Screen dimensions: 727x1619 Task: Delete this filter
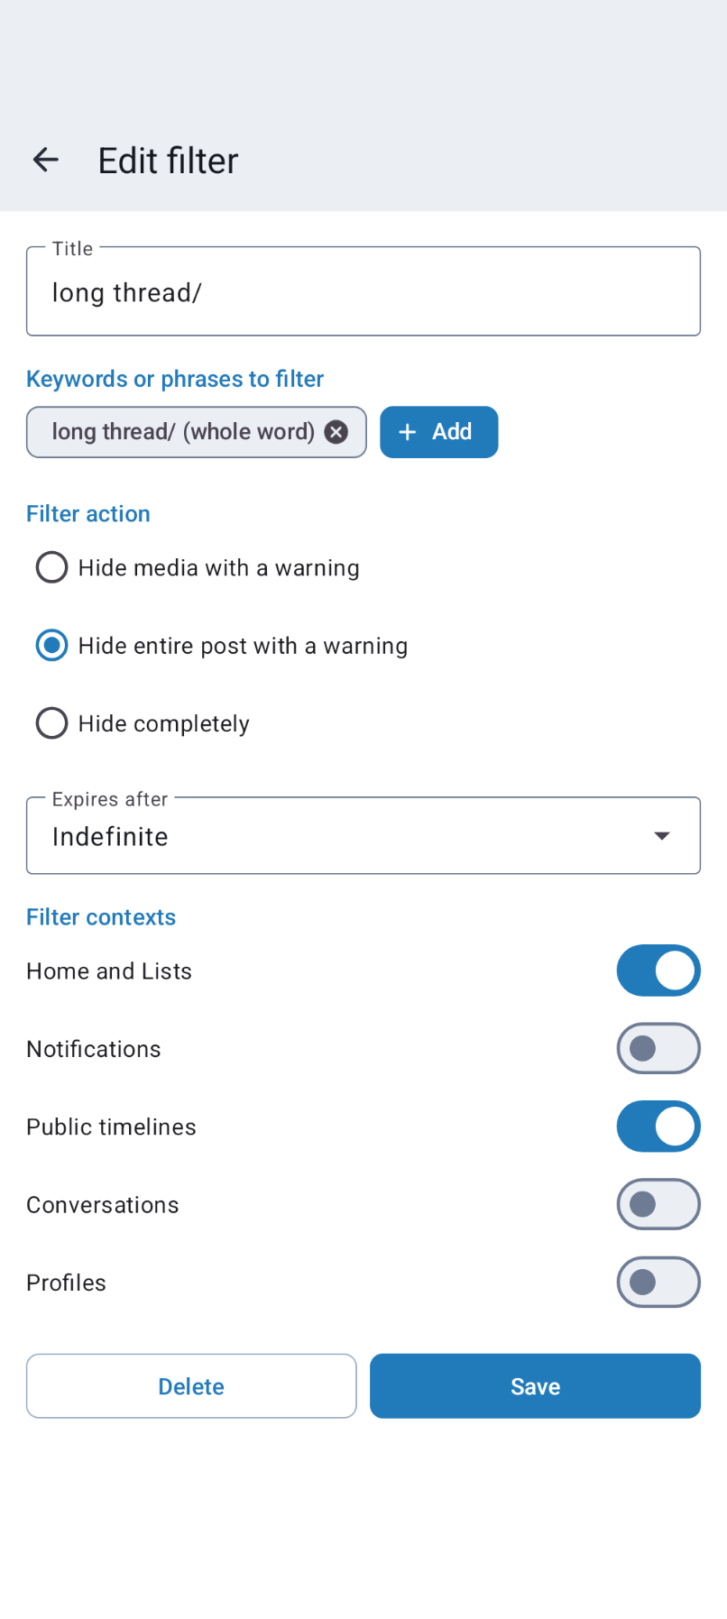pos(191,1385)
